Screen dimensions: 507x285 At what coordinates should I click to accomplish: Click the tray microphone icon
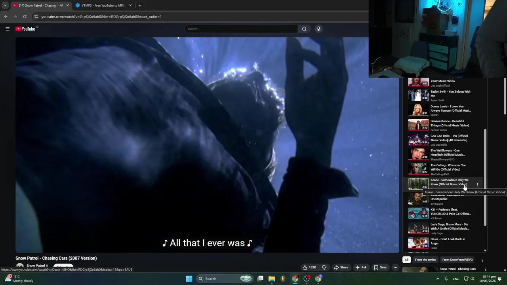click(446, 279)
